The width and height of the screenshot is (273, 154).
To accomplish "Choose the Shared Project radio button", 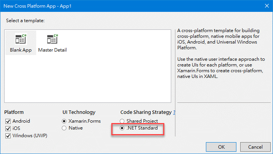I will tap(122, 121).
